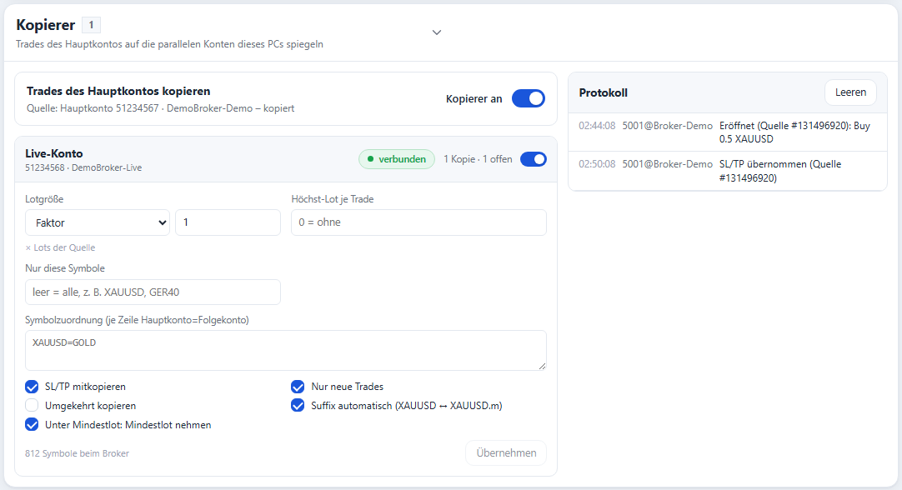
Task: Click the "Live-Konto" heading
Action: [54, 153]
